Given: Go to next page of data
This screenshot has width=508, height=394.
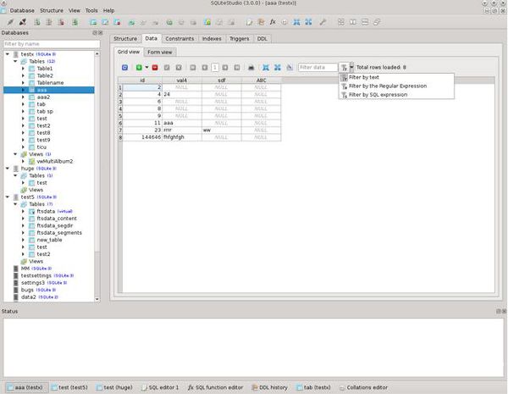Looking at the screenshot, I should tap(225, 68).
